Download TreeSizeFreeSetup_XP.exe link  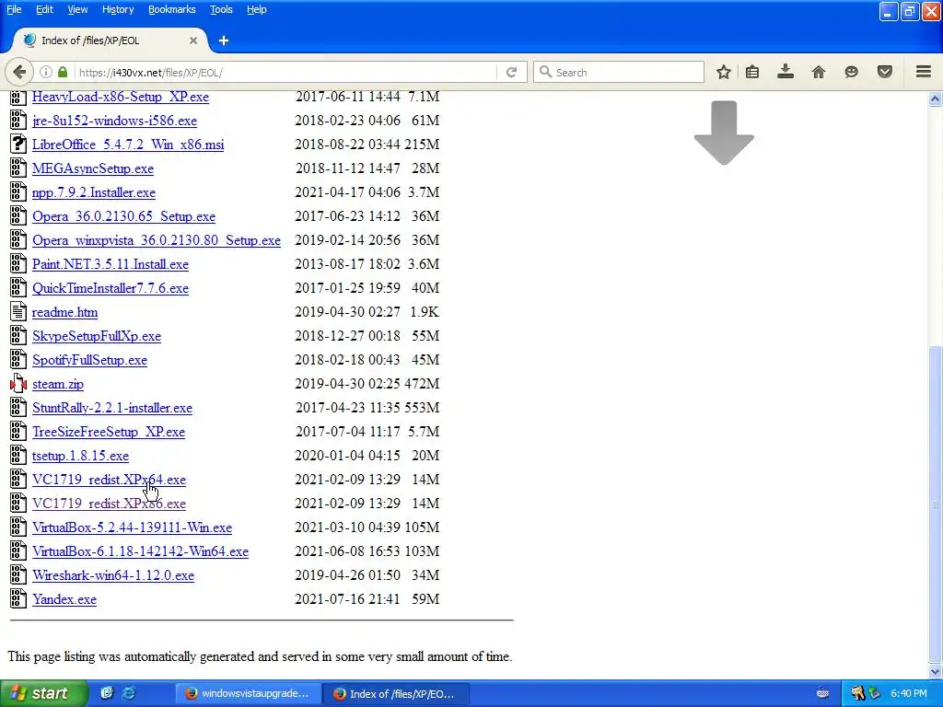click(x=109, y=432)
